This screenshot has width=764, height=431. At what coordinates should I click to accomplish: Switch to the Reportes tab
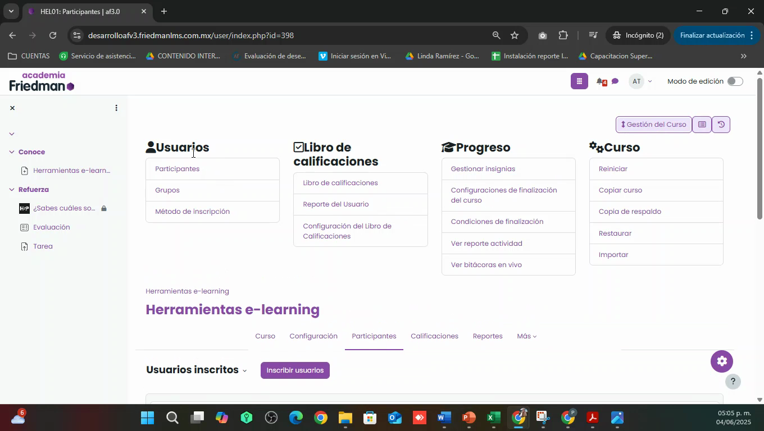488,336
